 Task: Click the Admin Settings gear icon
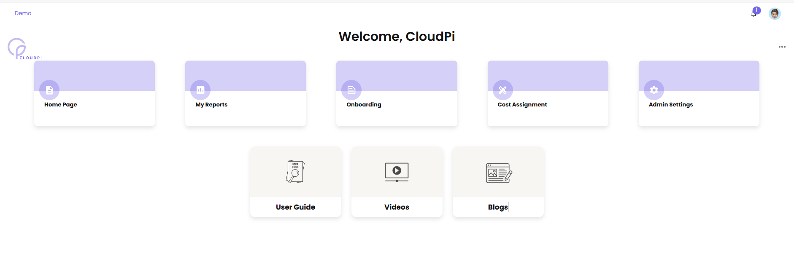coord(654,90)
